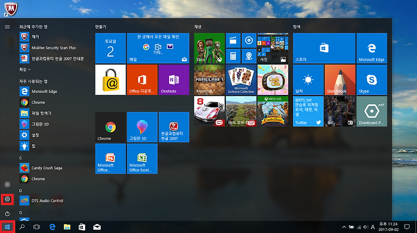The width and height of the screenshot is (417, 233).
Task: Open the Weather sun tile
Action: (x=308, y=80)
